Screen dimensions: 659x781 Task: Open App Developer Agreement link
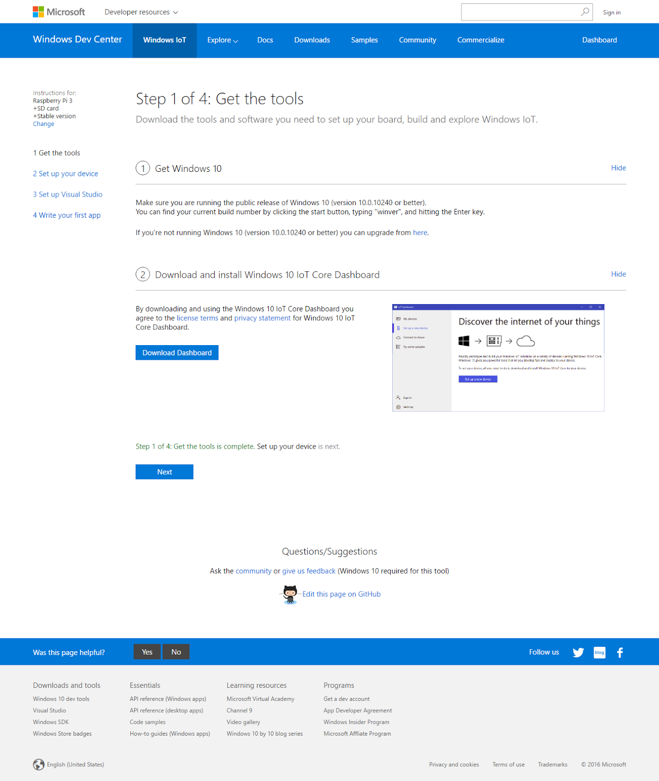(358, 711)
